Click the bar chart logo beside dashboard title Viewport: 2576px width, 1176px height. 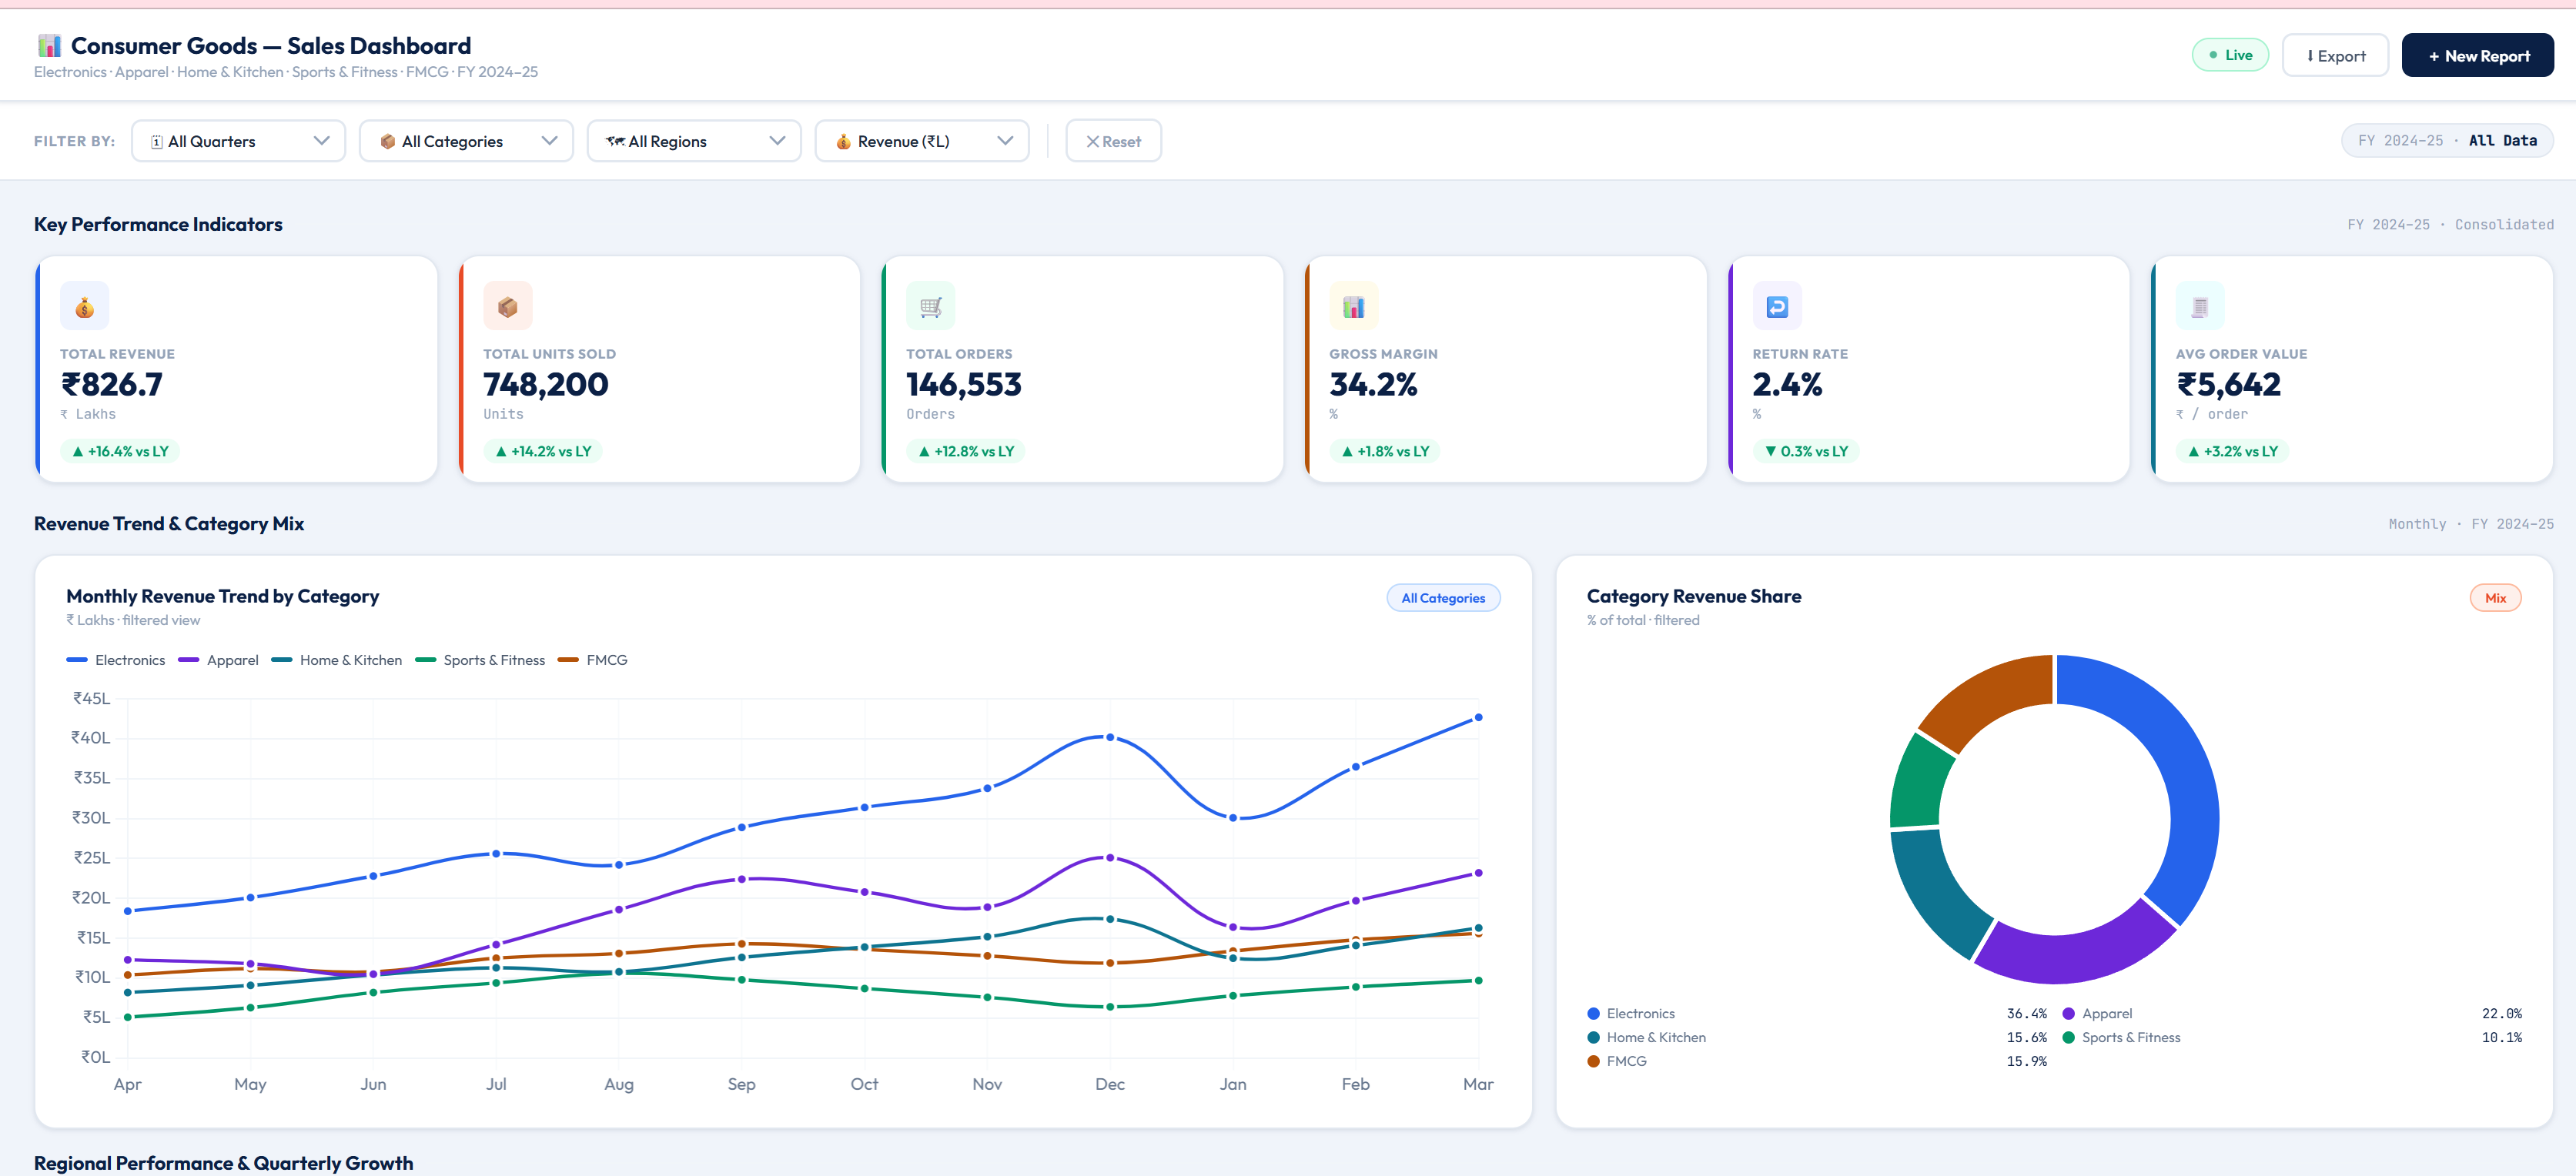49,46
